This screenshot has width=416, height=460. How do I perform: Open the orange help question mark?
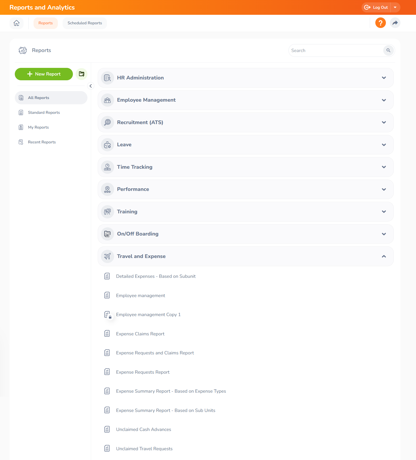(380, 23)
